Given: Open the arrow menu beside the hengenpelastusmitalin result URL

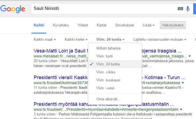Looking at the screenshot, I should click(x=181, y=109).
